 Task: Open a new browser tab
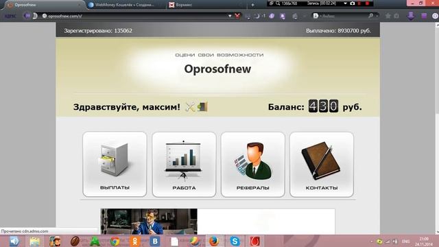(252, 5)
